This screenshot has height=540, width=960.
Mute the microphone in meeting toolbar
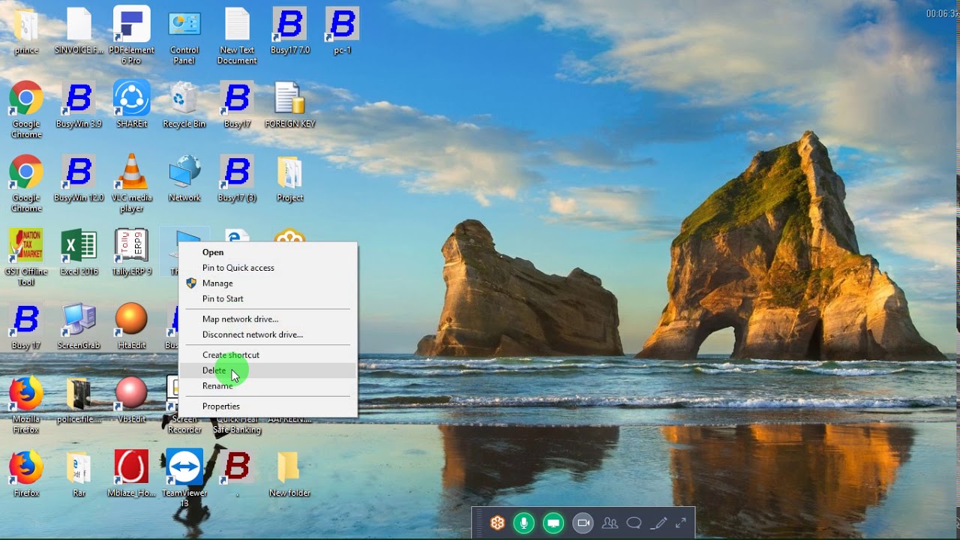[x=524, y=523]
